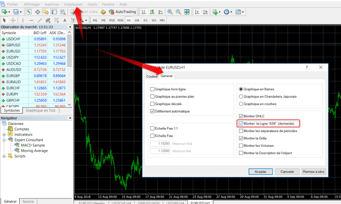The width and height of the screenshot is (341, 204).
Task: Click the zoom out magnifier icon
Action: tap(178, 12)
